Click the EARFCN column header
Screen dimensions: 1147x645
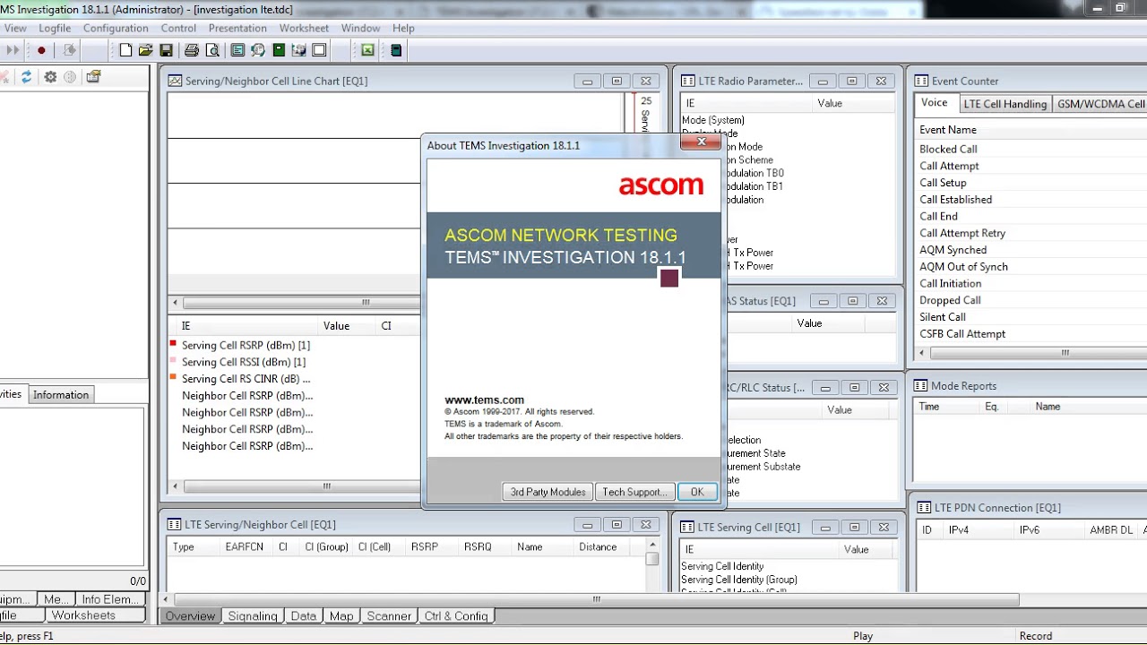click(x=245, y=546)
